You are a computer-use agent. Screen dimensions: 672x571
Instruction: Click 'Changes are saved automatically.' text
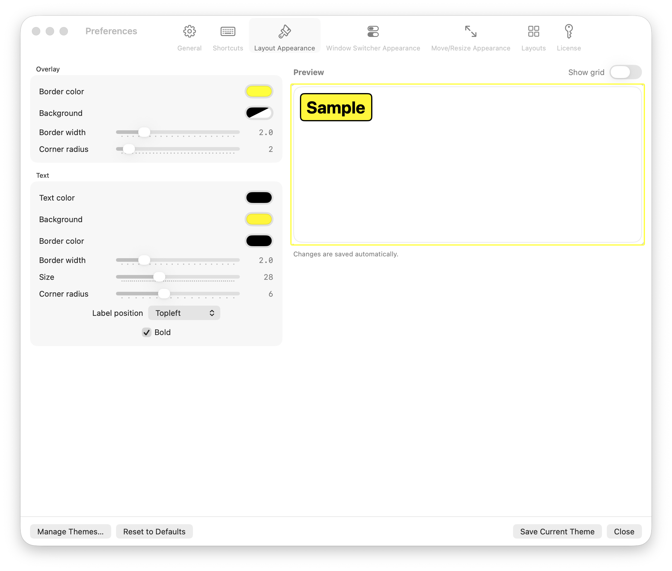346,254
